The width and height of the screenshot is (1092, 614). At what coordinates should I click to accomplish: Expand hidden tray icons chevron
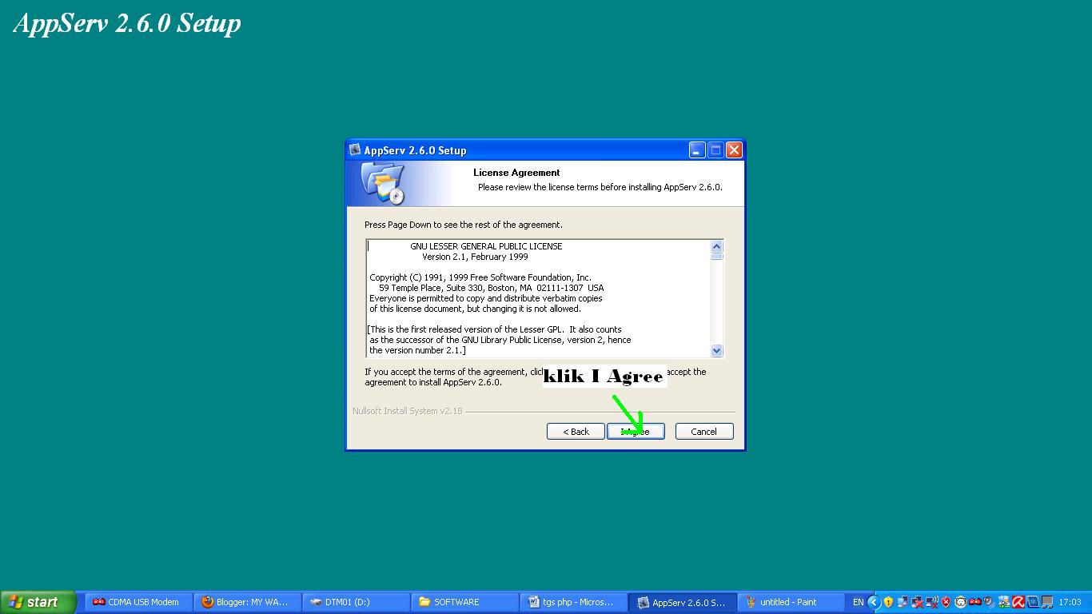[x=874, y=602]
